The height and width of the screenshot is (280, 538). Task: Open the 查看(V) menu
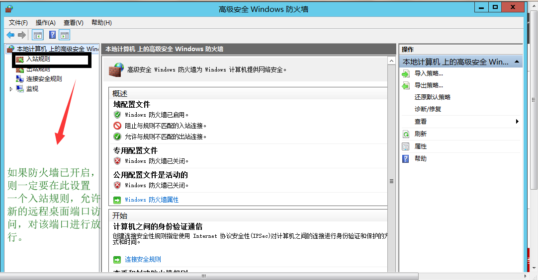(x=74, y=23)
